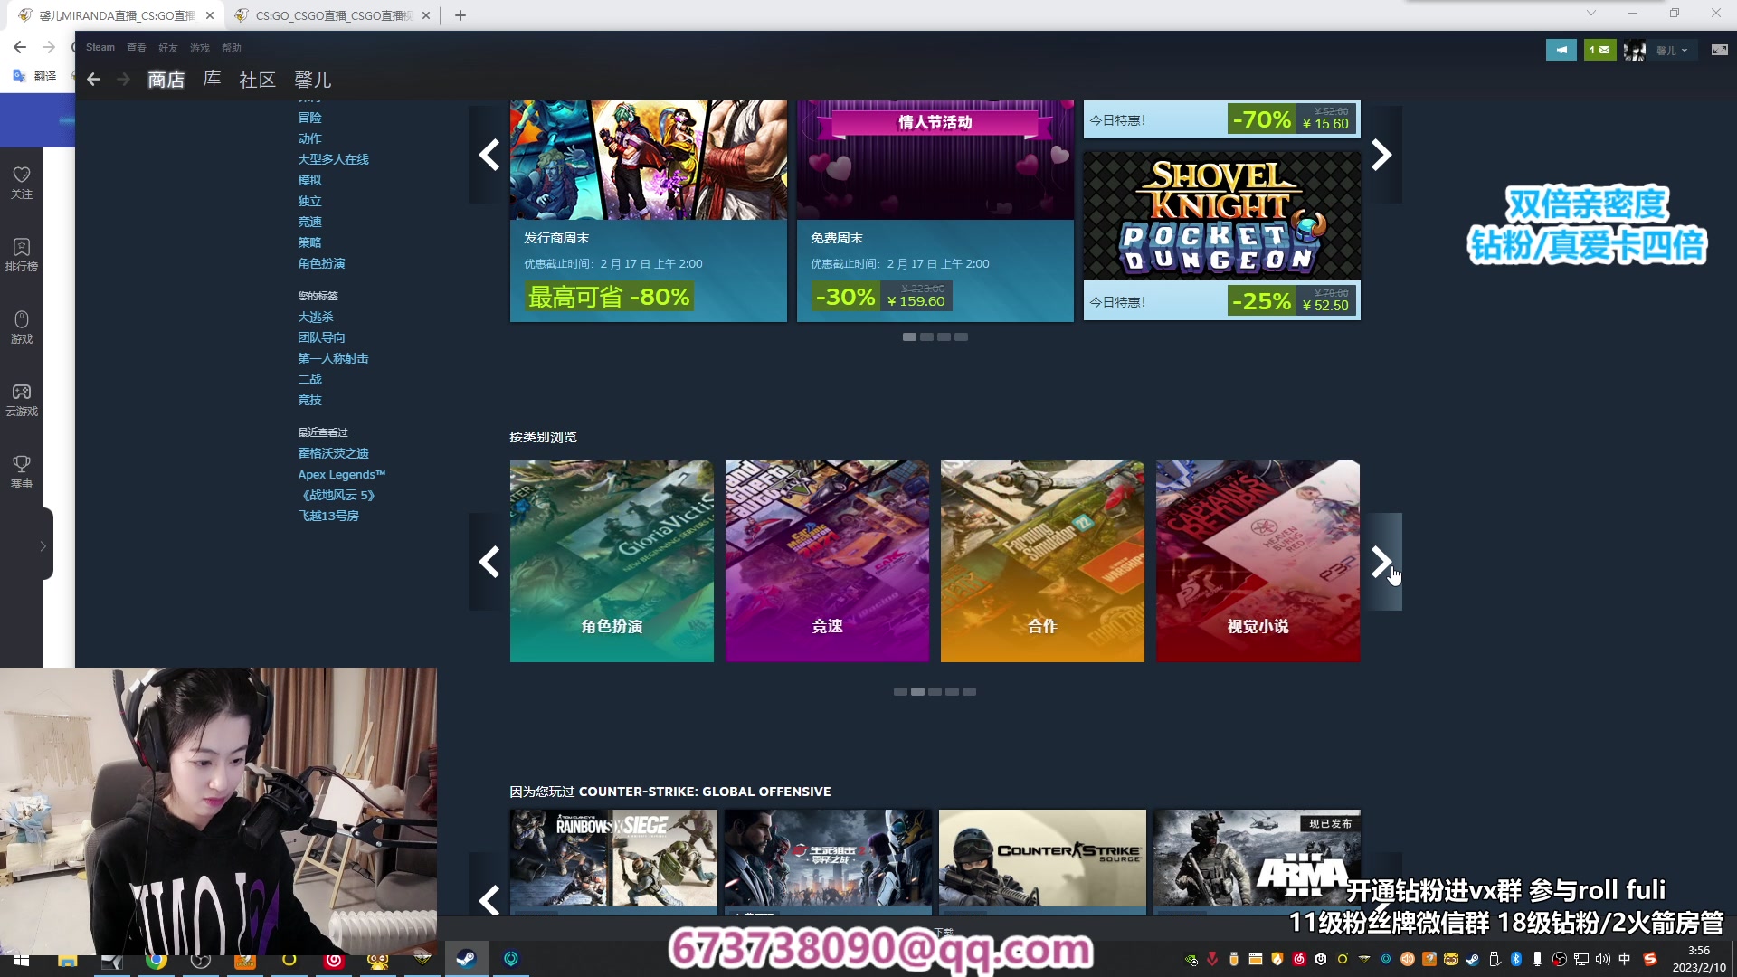Browse the 模拟 simulation genre
1737x977 pixels.
pyautogui.click(x=309, y=180)
